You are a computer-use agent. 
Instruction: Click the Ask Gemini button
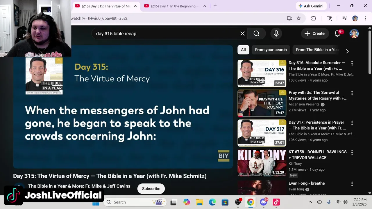click(312, 6)
